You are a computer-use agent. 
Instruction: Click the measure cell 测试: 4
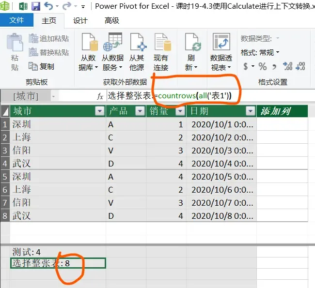coord(58,252)
